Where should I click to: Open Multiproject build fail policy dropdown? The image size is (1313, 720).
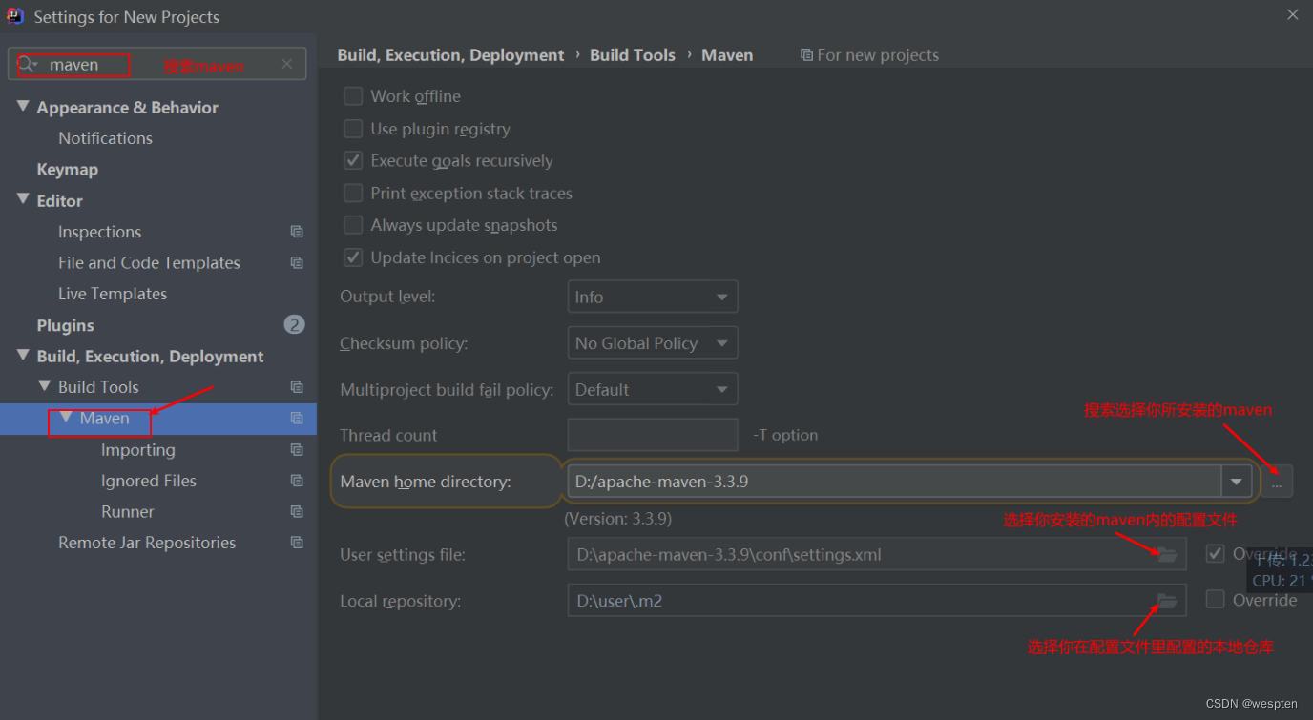tap(653, 389)
